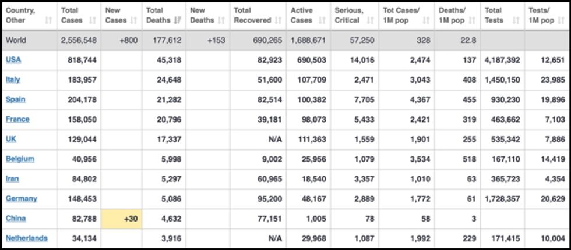
Task: Sort by Total Recovered arrow icon
Action: tap(279, 21)
